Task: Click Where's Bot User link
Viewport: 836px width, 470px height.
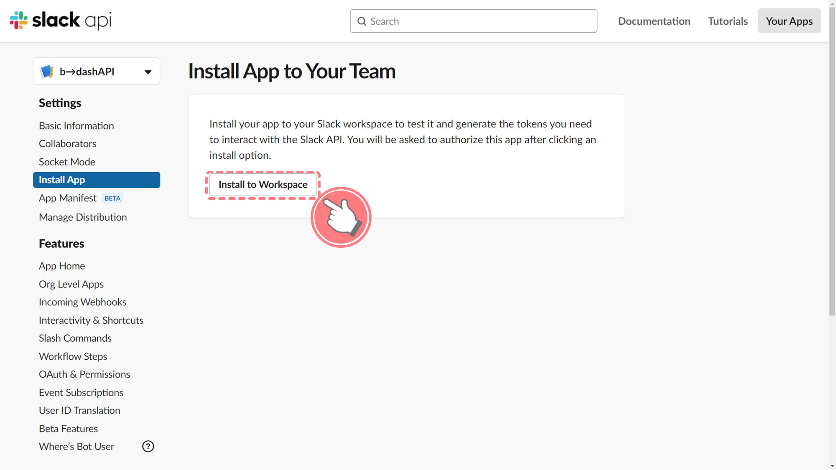Action: (76, 447)
